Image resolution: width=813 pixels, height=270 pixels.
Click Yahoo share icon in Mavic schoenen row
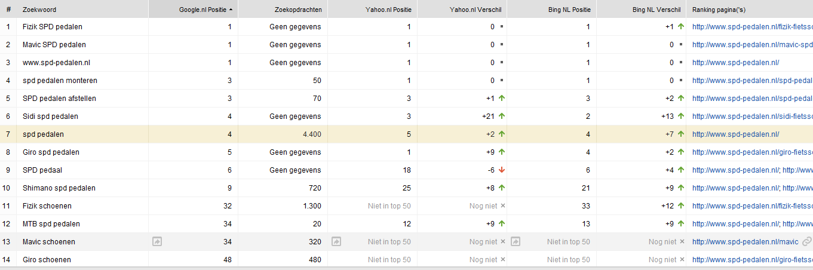[x=336, y=242]
